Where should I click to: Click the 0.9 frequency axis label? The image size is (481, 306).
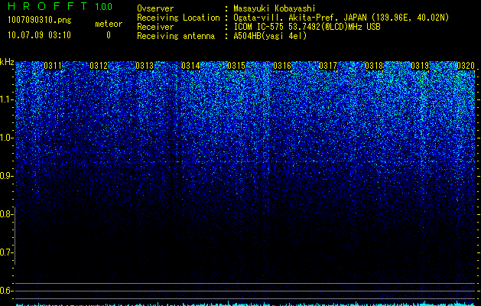point(5,176)
